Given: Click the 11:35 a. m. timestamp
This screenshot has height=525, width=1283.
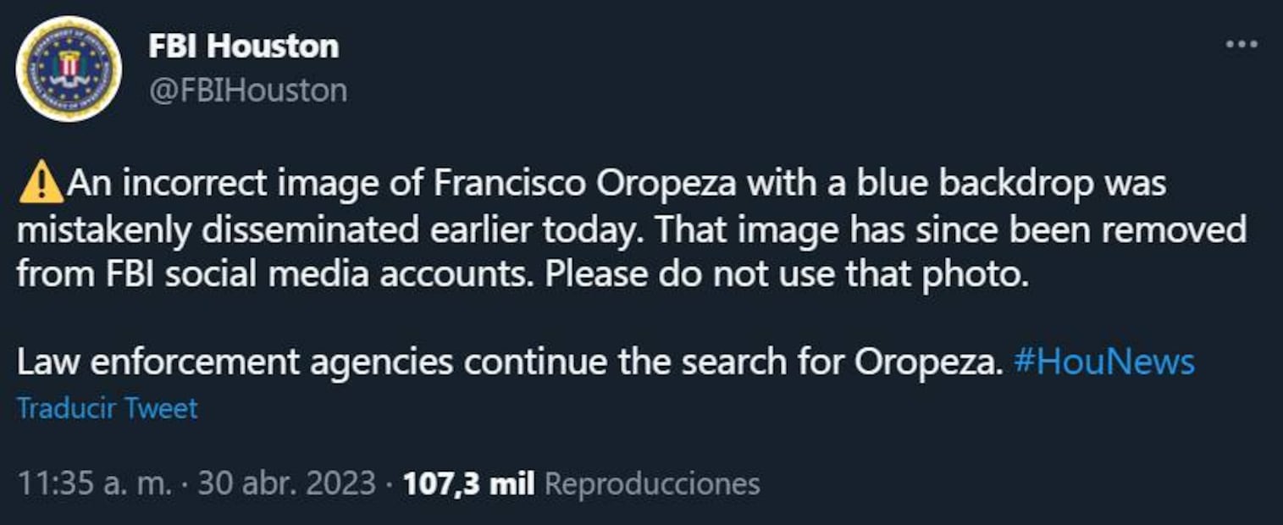Looking at the screenshot, I should (x=94, y=484).
